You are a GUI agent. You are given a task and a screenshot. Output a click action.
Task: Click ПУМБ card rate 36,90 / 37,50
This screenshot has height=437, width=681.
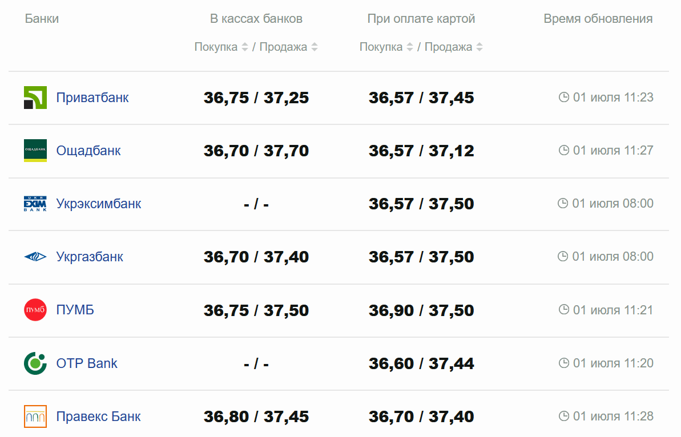[421, 310]
